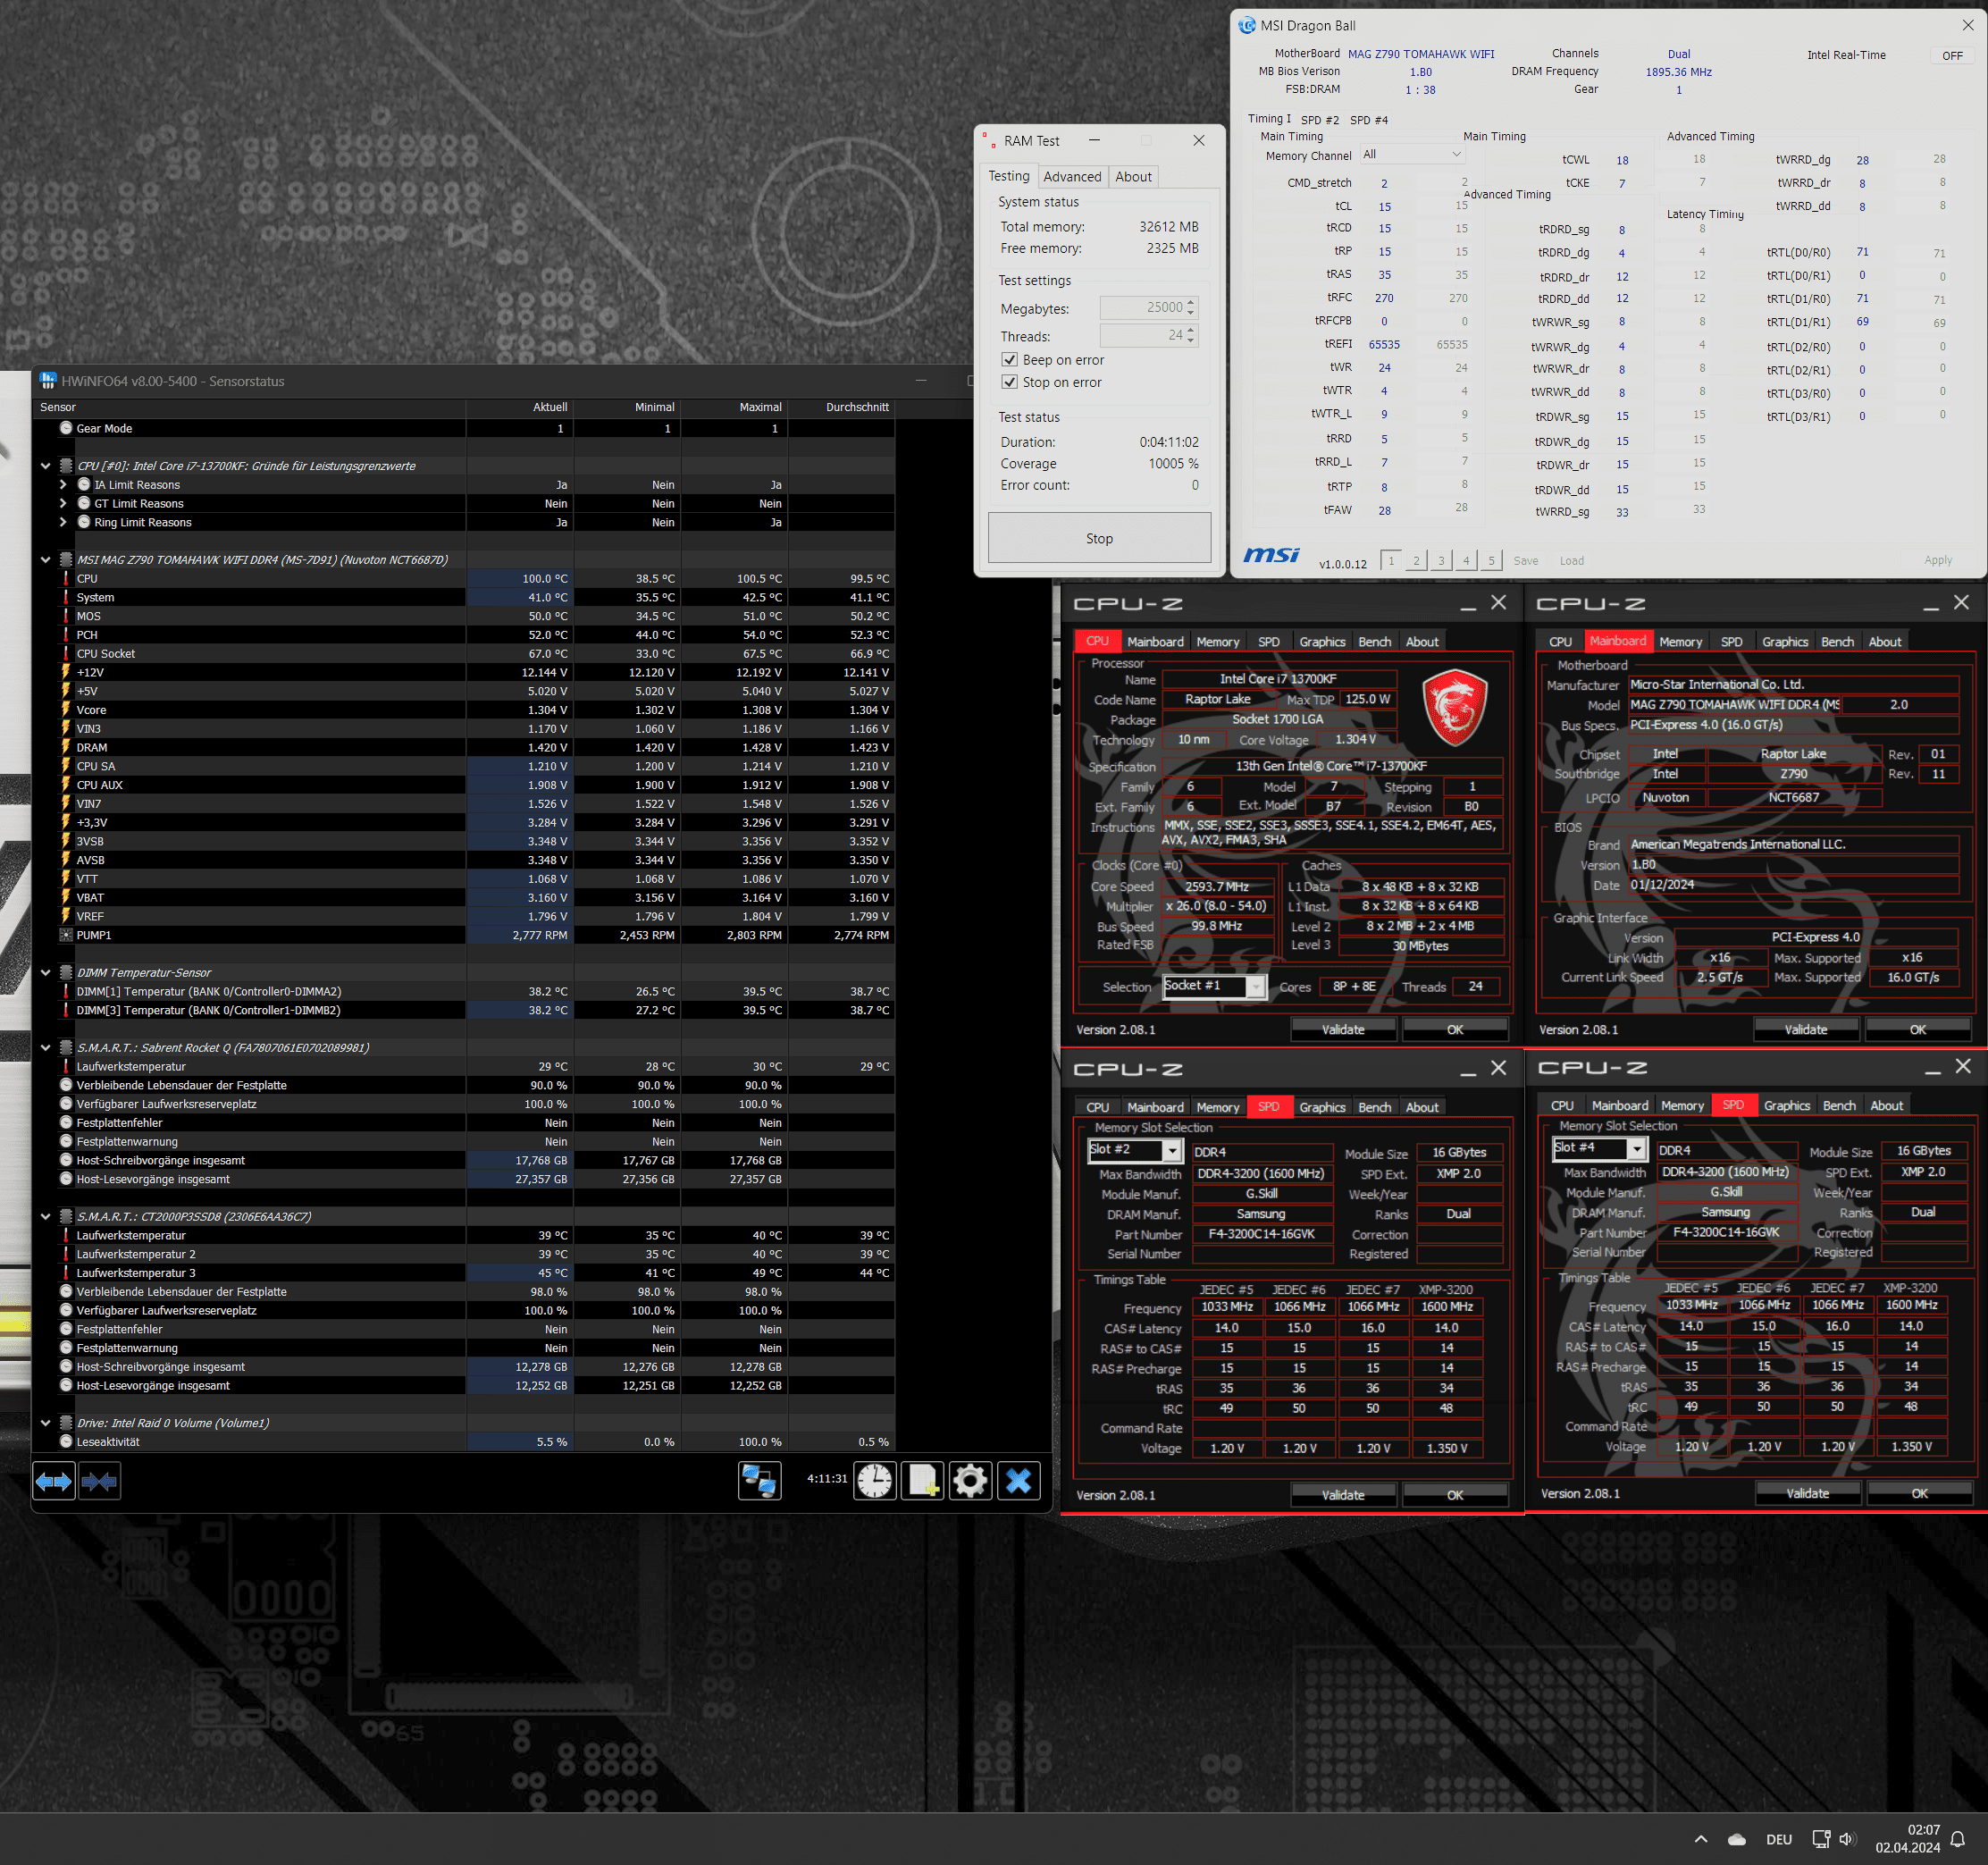The width and height of the screenshot is (1988, 1865).
Task: Expand GT Limit Reasons row
Action: point(63,503)
